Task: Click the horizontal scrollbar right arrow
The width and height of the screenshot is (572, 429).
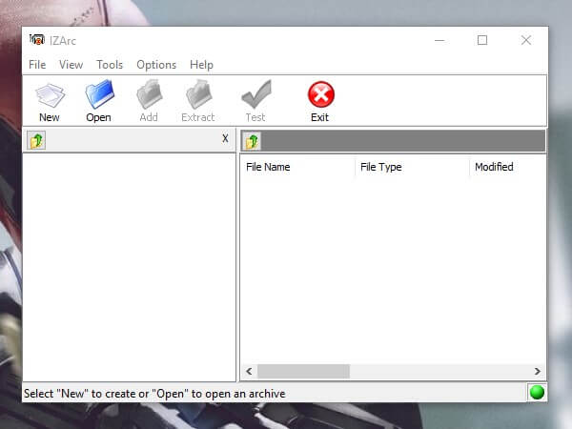Action: [x=538, y=372]
